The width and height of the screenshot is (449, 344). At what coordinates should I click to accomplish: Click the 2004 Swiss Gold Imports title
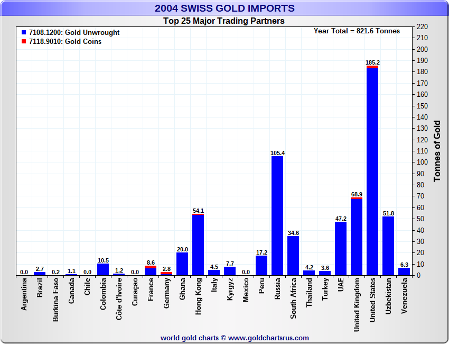point(224,8)
